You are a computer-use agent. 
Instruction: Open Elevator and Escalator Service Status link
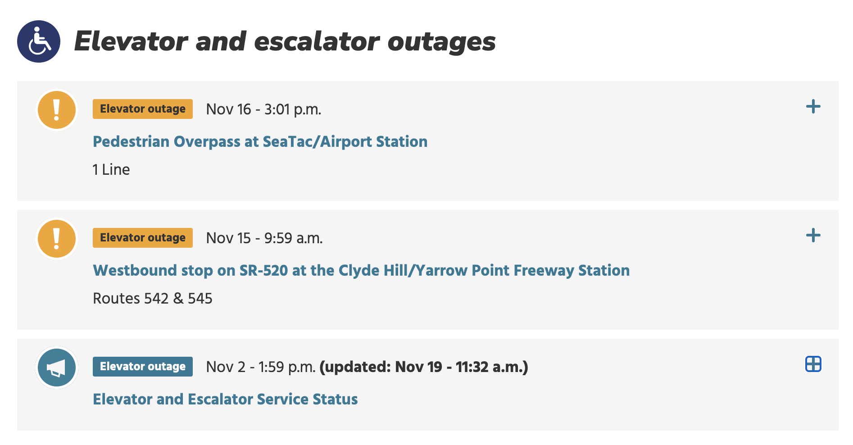point(225,400)
